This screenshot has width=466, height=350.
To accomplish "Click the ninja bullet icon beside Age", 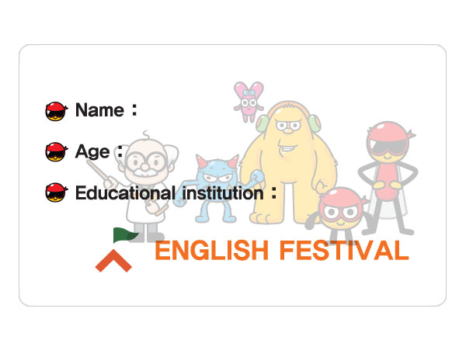I will coord(57,152).
